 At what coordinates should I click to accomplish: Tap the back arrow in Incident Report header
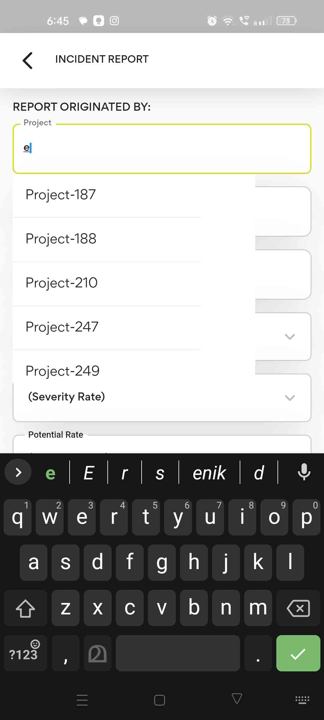click(28, 60)
